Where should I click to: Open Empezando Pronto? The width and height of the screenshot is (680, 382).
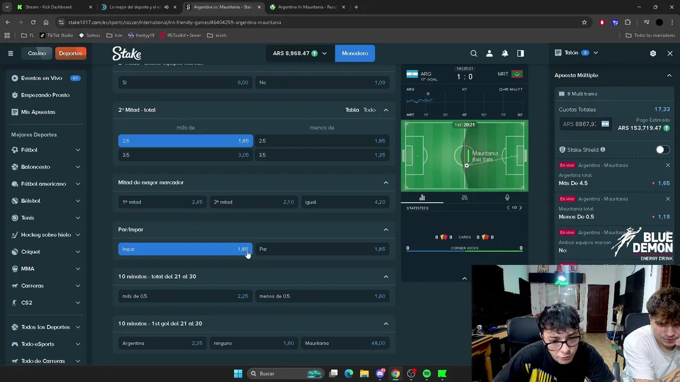pos(45,95)
